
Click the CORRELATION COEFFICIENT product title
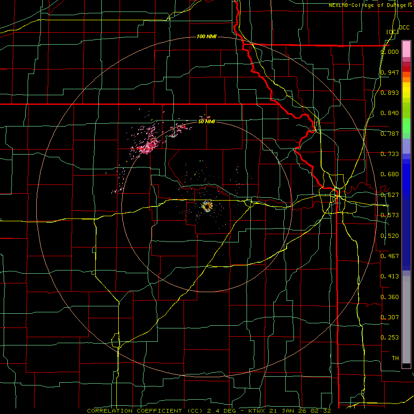click(144, 411)
